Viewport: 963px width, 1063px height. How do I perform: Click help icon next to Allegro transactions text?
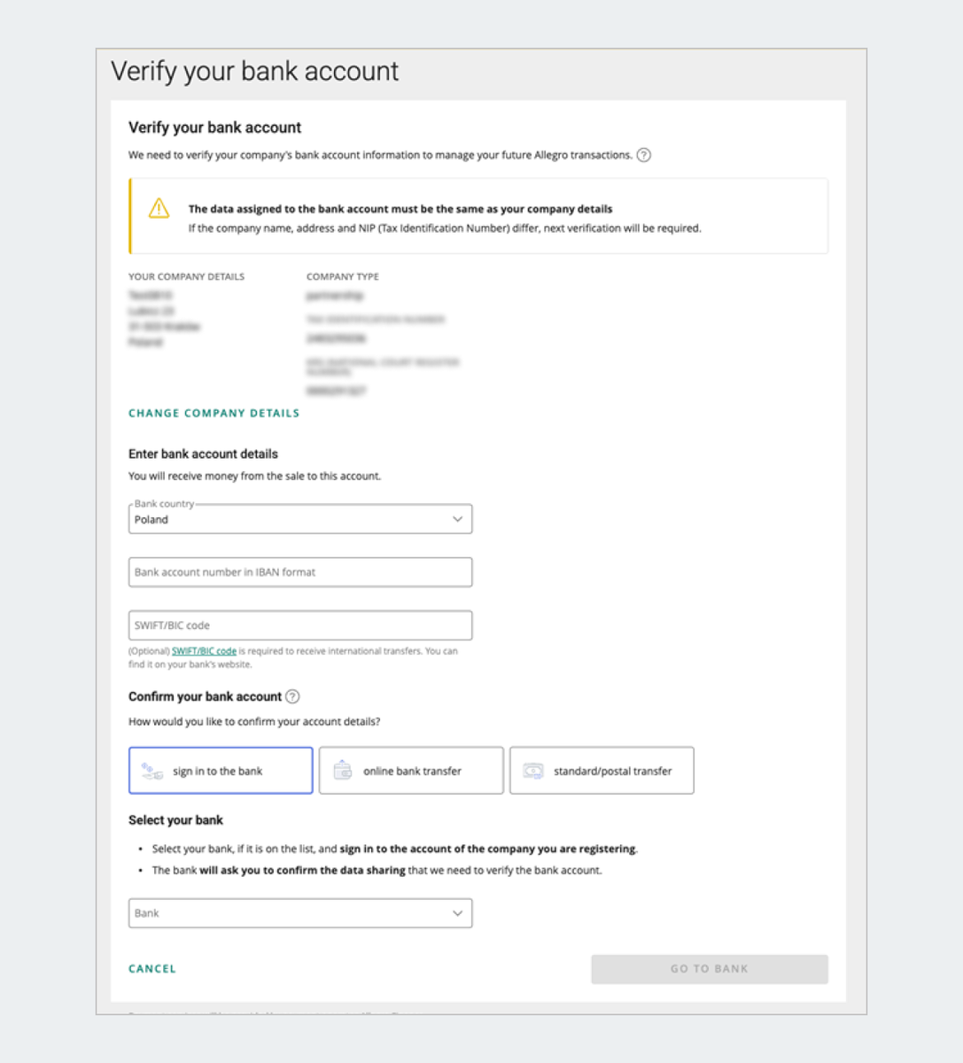[644, 155]
